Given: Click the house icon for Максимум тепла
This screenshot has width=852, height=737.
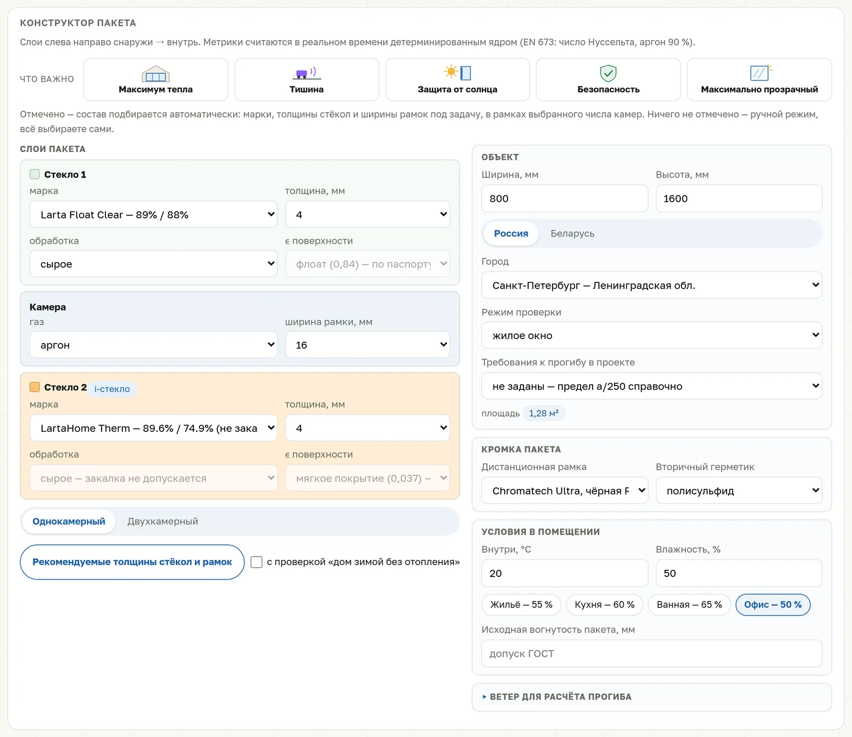Looking at the screenshot, I should tap(156, 74).
